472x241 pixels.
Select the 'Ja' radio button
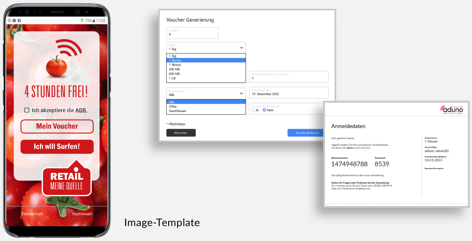(254, 110)
